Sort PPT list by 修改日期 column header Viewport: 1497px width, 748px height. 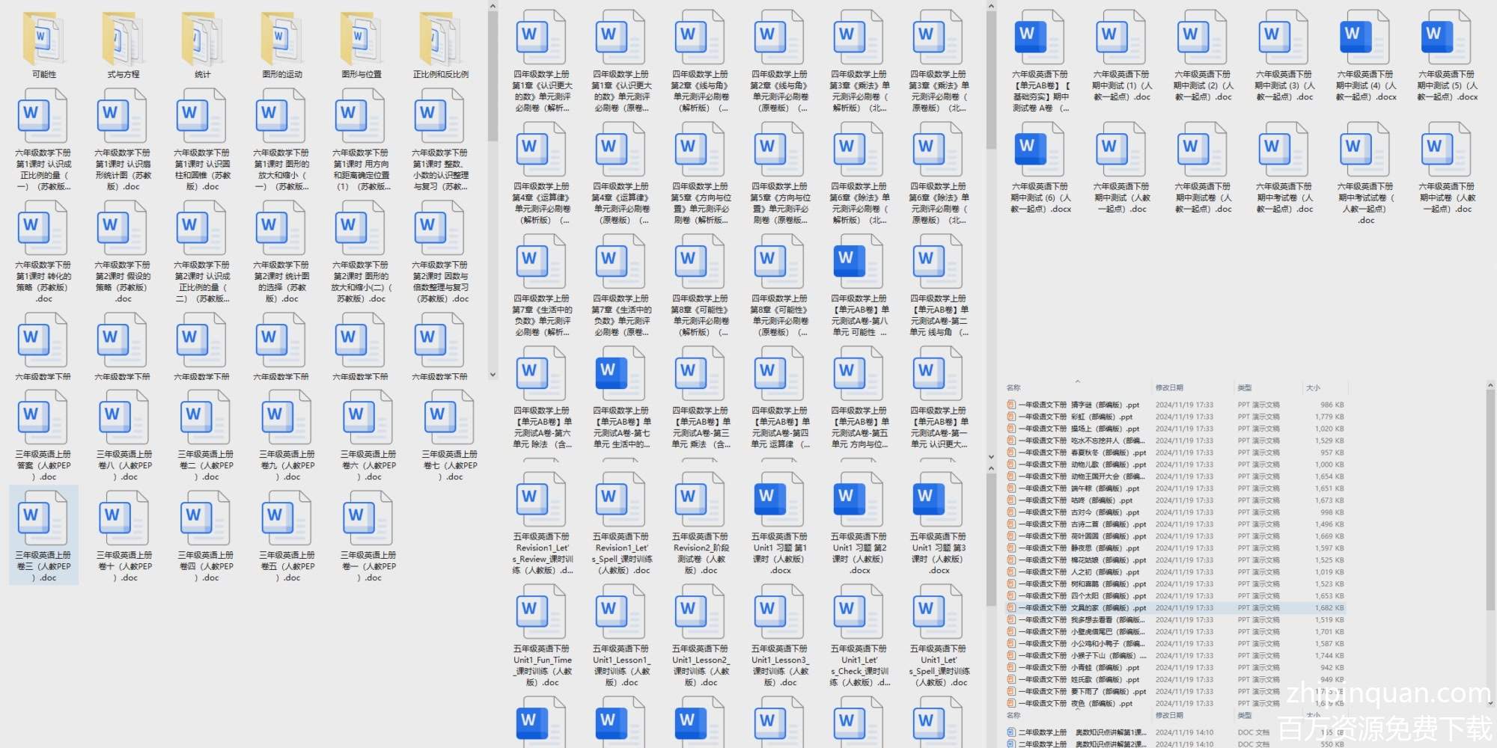coord(1169,387)
